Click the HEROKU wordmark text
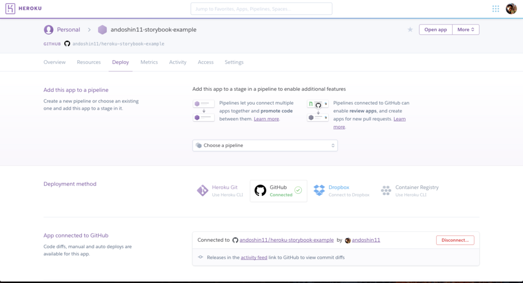This screenshot has height=283, width=523. coord(30,9)
